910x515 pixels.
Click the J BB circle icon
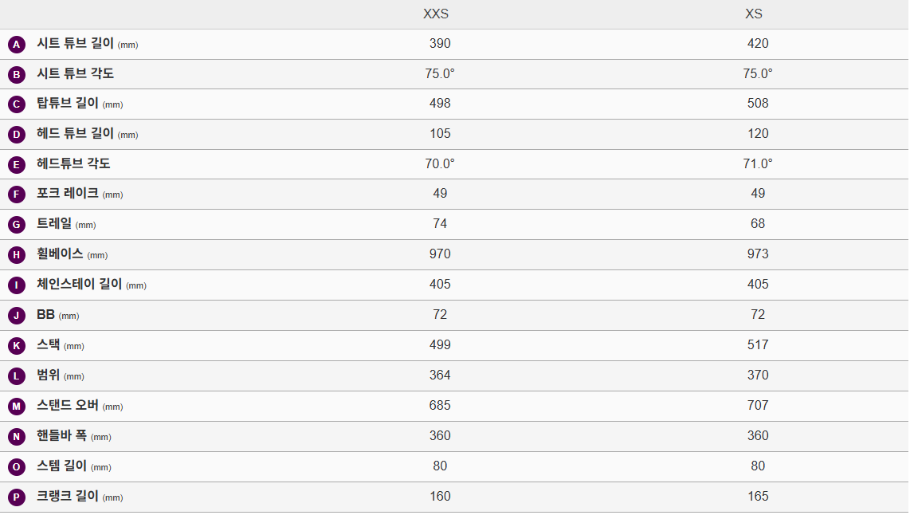16,316
